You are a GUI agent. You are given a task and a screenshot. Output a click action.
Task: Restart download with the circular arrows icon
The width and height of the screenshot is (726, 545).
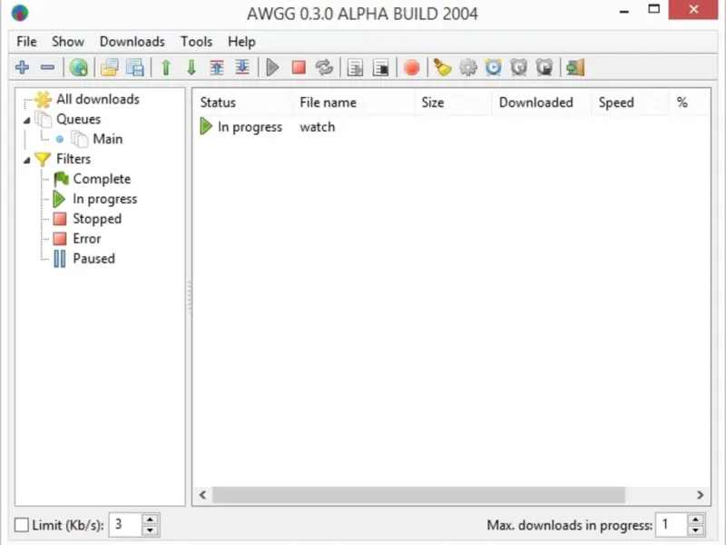tap(324, 67)
